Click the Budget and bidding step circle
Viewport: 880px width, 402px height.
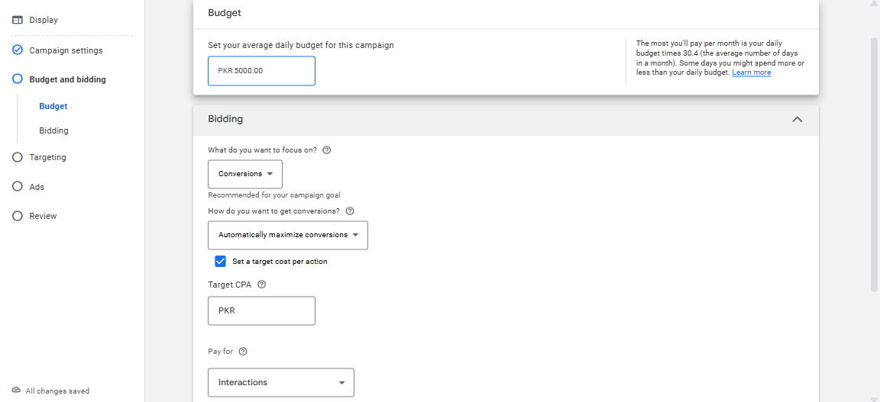point(18,79)
